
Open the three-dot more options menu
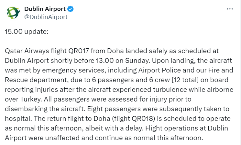pyautogui.click(x=230, y=9)
